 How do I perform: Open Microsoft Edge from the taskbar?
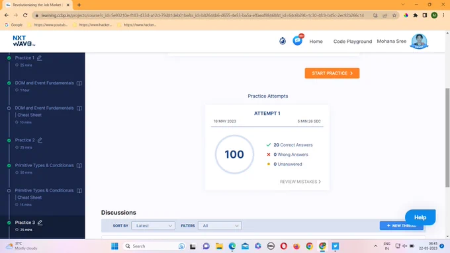[232, 246]
